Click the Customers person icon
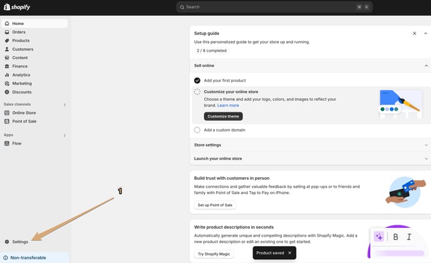 (7, 49)
